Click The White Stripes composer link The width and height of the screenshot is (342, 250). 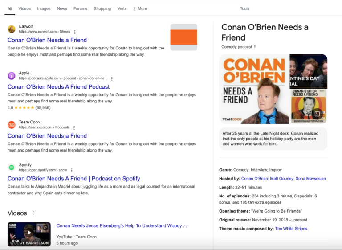(x=291, y=229)
